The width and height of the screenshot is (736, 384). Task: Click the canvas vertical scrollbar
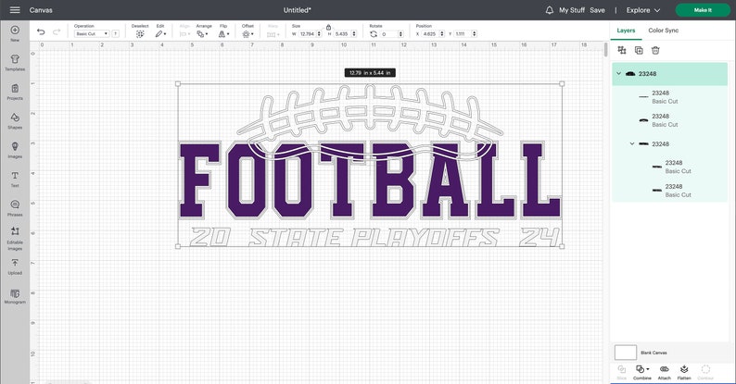(605, 50)
